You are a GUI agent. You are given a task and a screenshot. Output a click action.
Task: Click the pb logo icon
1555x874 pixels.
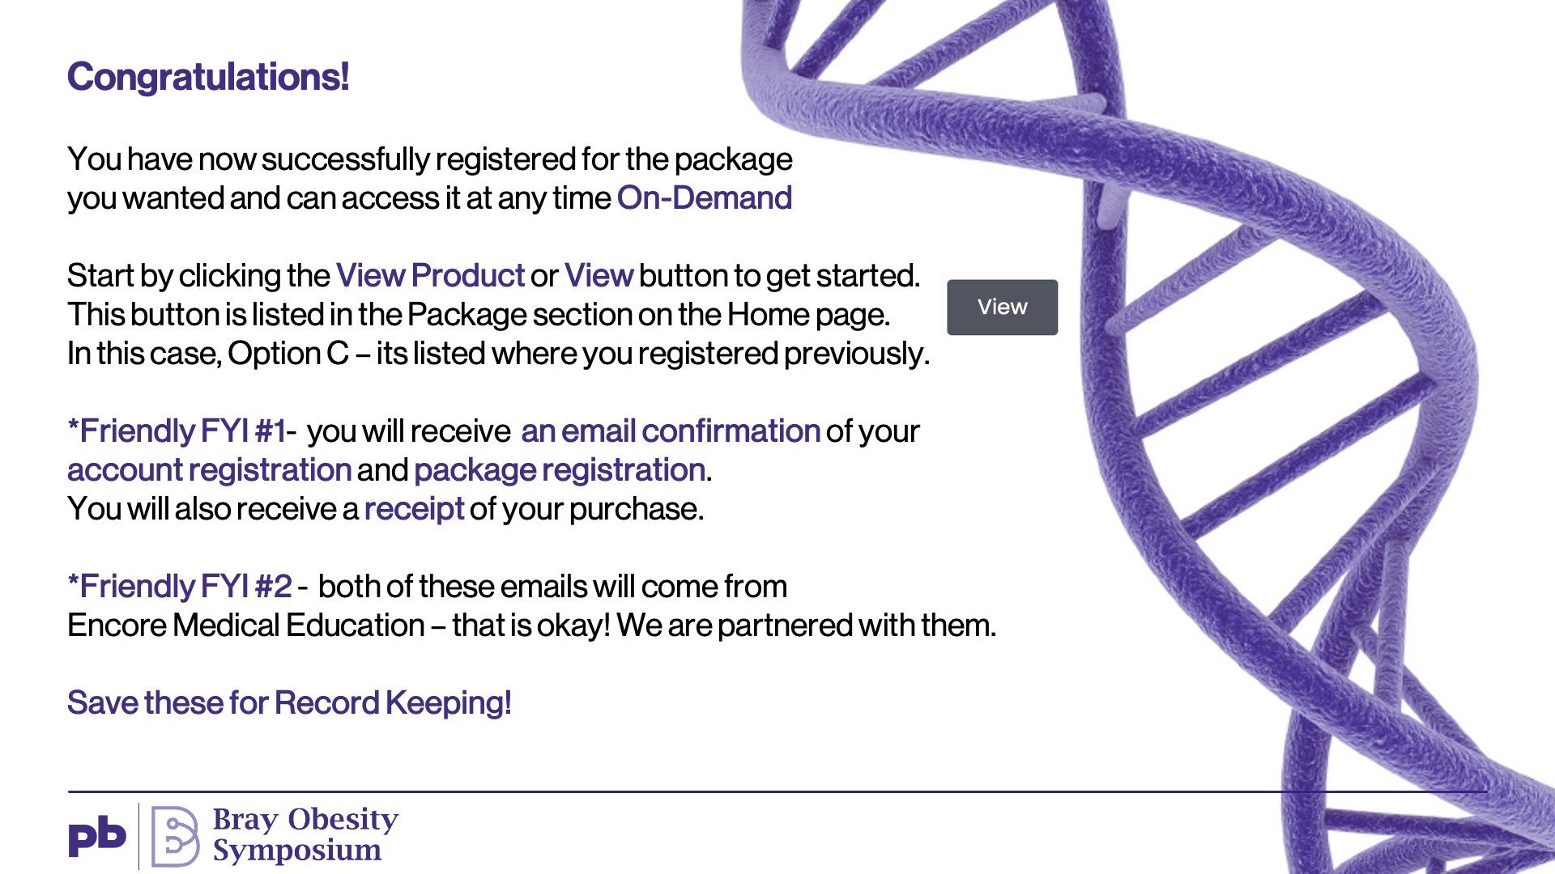point(97,836)
